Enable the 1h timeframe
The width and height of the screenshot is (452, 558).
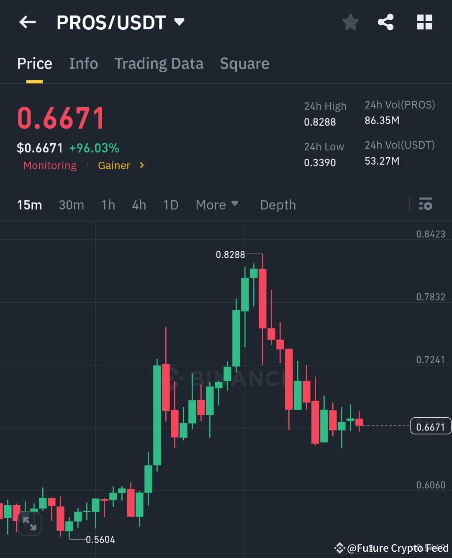point(108,205)
